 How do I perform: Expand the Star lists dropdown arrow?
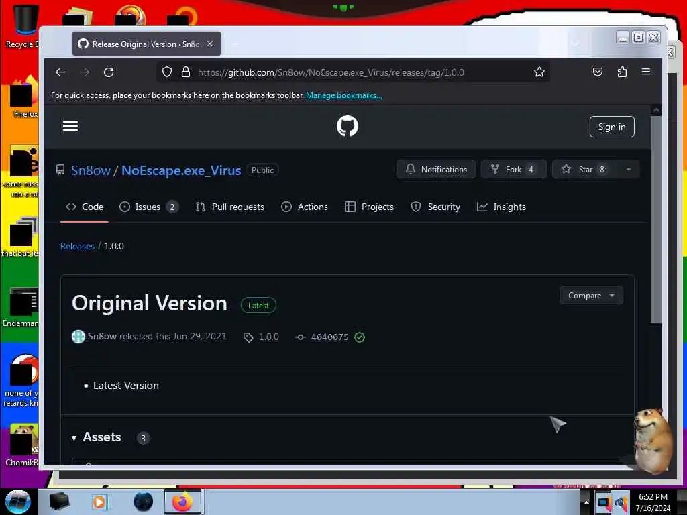click(x=629, y=170)
